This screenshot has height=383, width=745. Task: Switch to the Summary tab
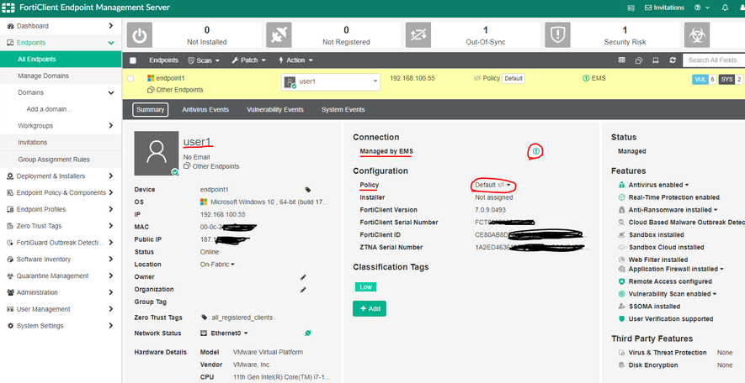[x=150, y=109]
